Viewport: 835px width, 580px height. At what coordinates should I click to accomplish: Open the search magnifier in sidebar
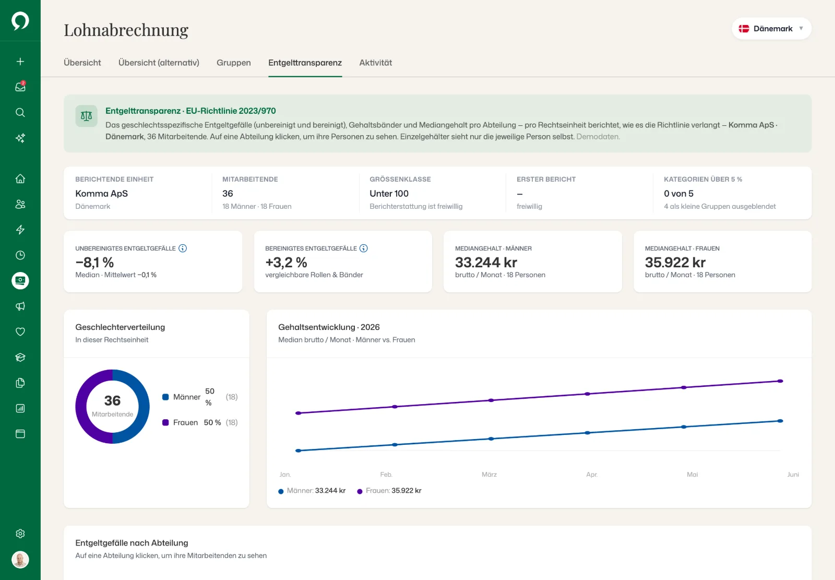point(20,112)
